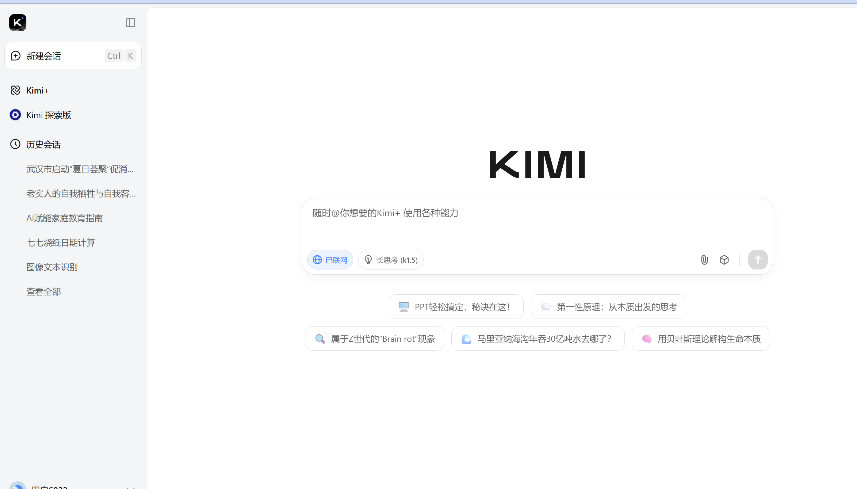Collapse the sidebar panel

(x=130, y=23)
